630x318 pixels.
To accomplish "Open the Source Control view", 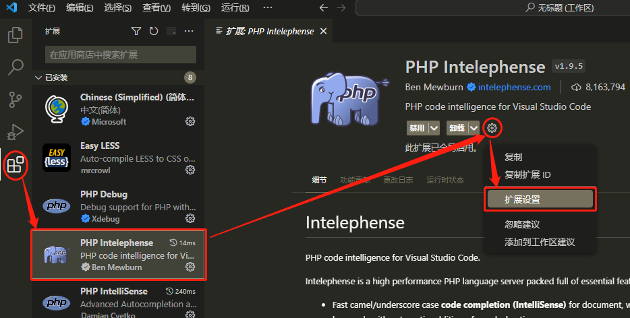I will click(16, 100).
